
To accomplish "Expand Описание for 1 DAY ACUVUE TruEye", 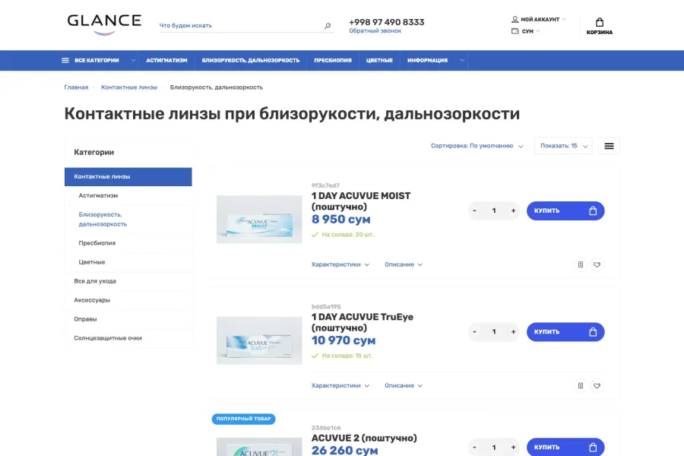I will point(404,386).
